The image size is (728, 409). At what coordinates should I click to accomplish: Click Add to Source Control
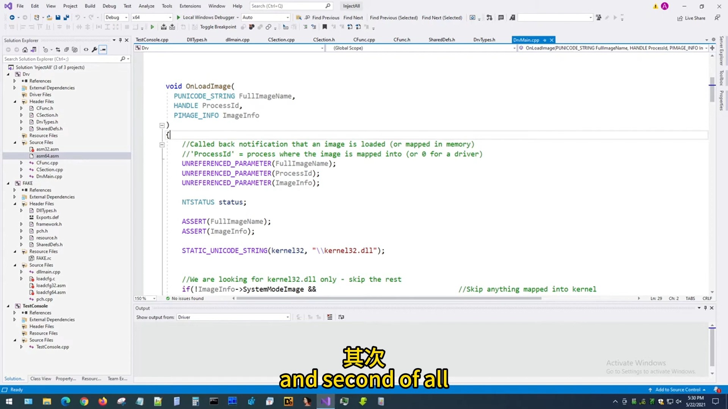(677, 390)
